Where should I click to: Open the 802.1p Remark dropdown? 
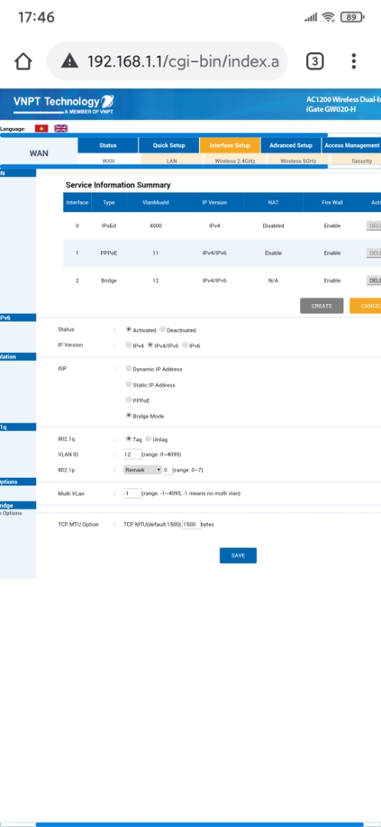click(x=143, y=469)
